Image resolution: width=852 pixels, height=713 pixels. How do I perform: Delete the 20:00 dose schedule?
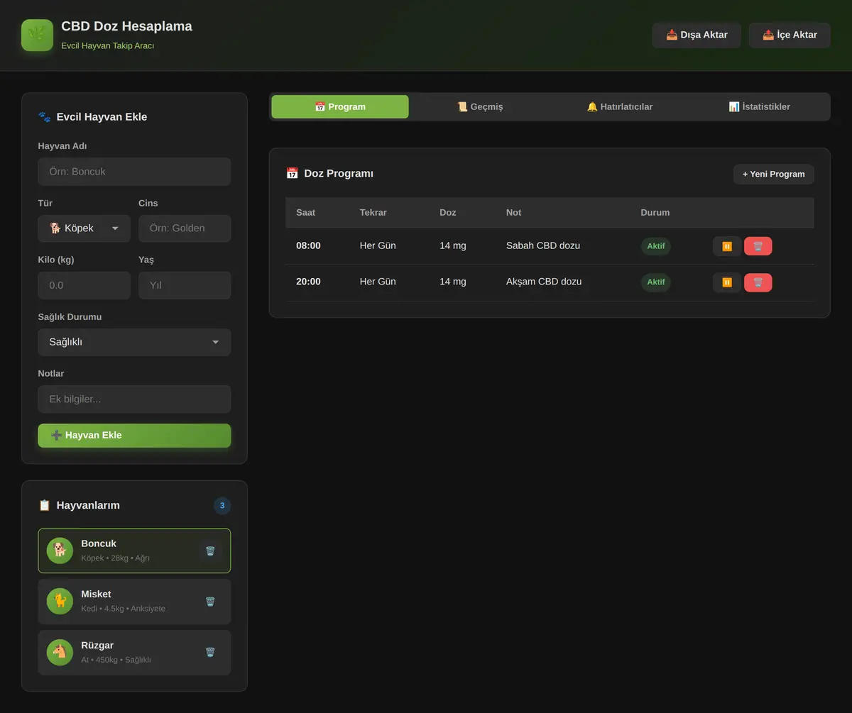pos(758,282)
